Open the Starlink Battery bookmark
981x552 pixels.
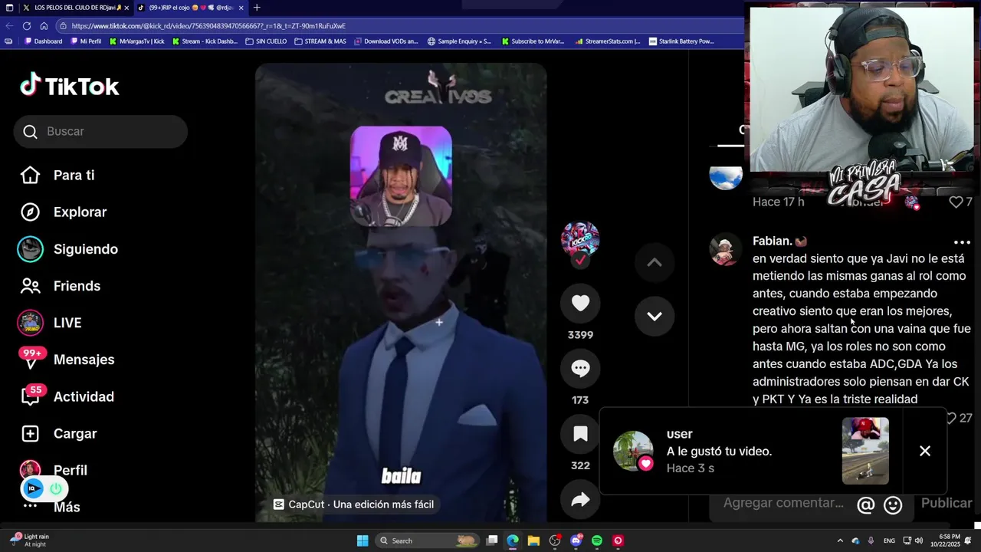tap(681, 41)
